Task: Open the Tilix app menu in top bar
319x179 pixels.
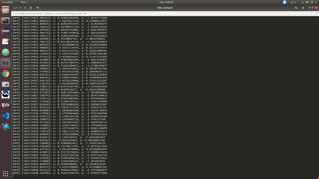Action: coord(22,2)
